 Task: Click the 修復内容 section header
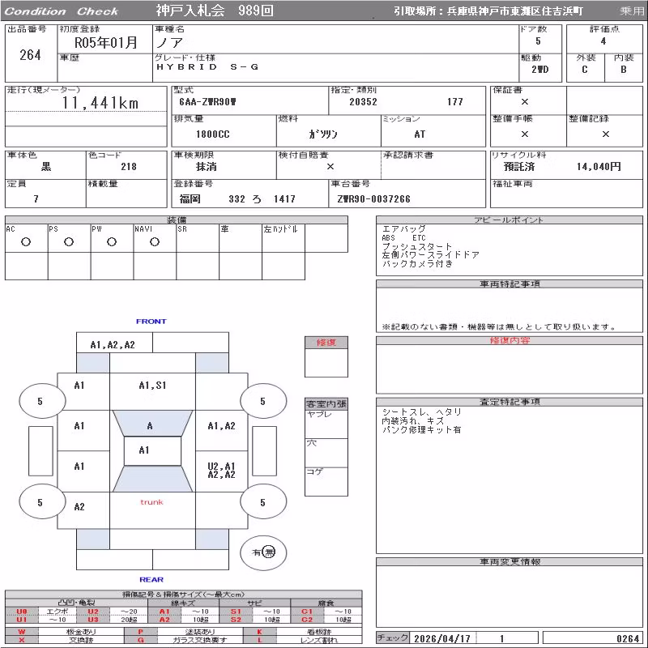pyautogui.click(x=509, y=340)
